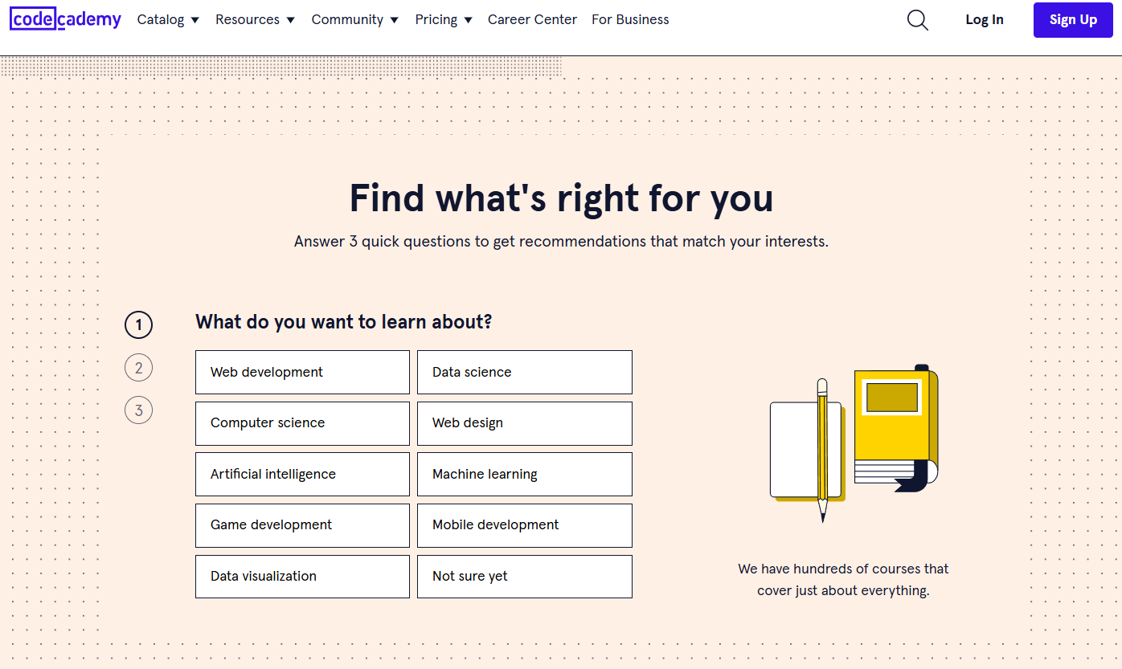Viewport: 1122px width, 669px height.
Task: Choose the Web design option
Action: [x=525, y=423]
